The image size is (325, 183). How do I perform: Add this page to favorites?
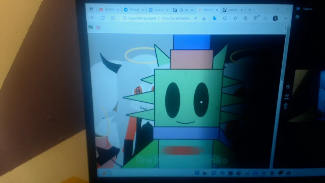204,18
